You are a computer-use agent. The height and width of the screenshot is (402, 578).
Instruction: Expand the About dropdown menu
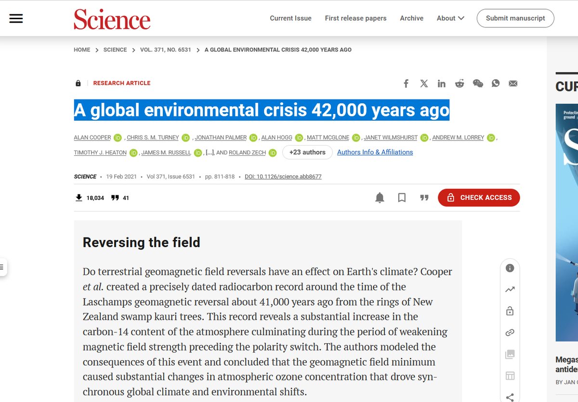click(x=450, y=18)
